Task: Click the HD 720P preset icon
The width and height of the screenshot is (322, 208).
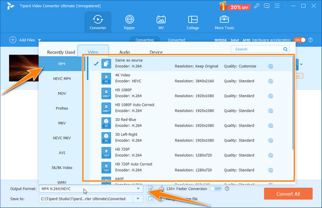Action: coord(106,153)
